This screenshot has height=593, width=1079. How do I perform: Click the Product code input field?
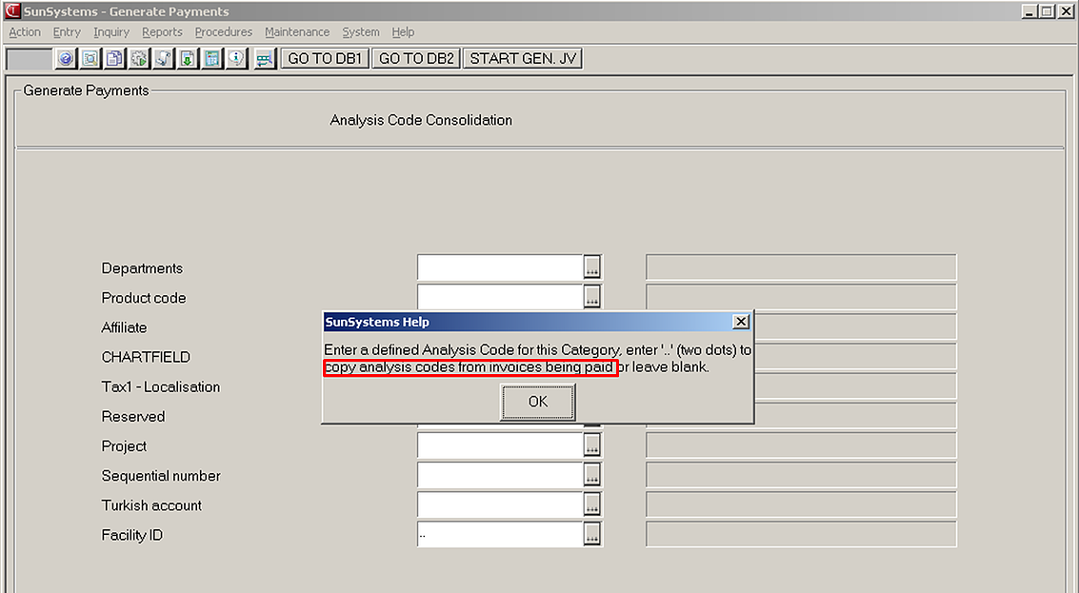point(500,297)
